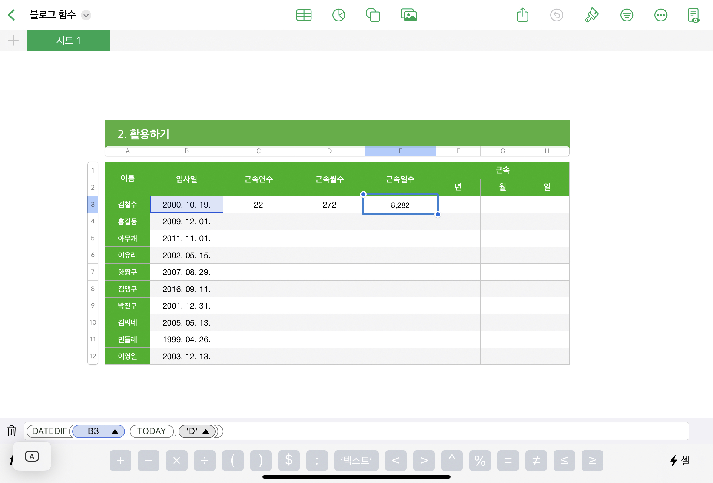Select the name cell 김철수
This screenshot has height=483, width=713.
(127, 204)
